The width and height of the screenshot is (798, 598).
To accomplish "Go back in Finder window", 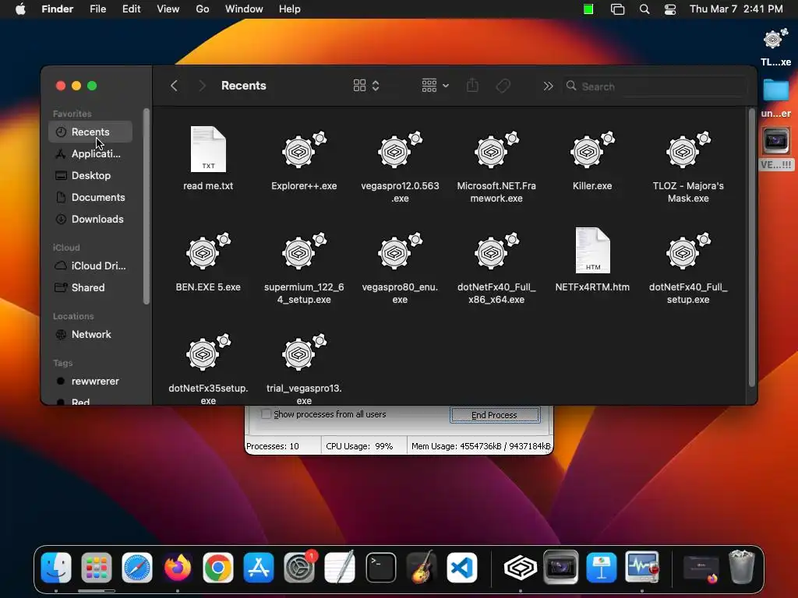I will [x=174, y=86].
